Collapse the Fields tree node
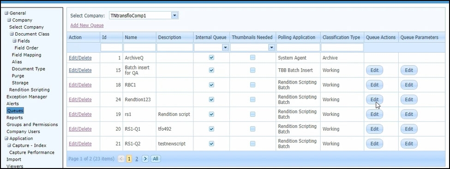This screenshot has width=450, height=169. [x=14, y=41]
